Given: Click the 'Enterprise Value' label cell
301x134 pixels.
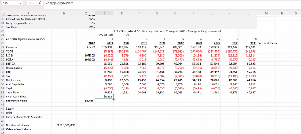Looking at the screenshot, I should [x=28, y=101].
